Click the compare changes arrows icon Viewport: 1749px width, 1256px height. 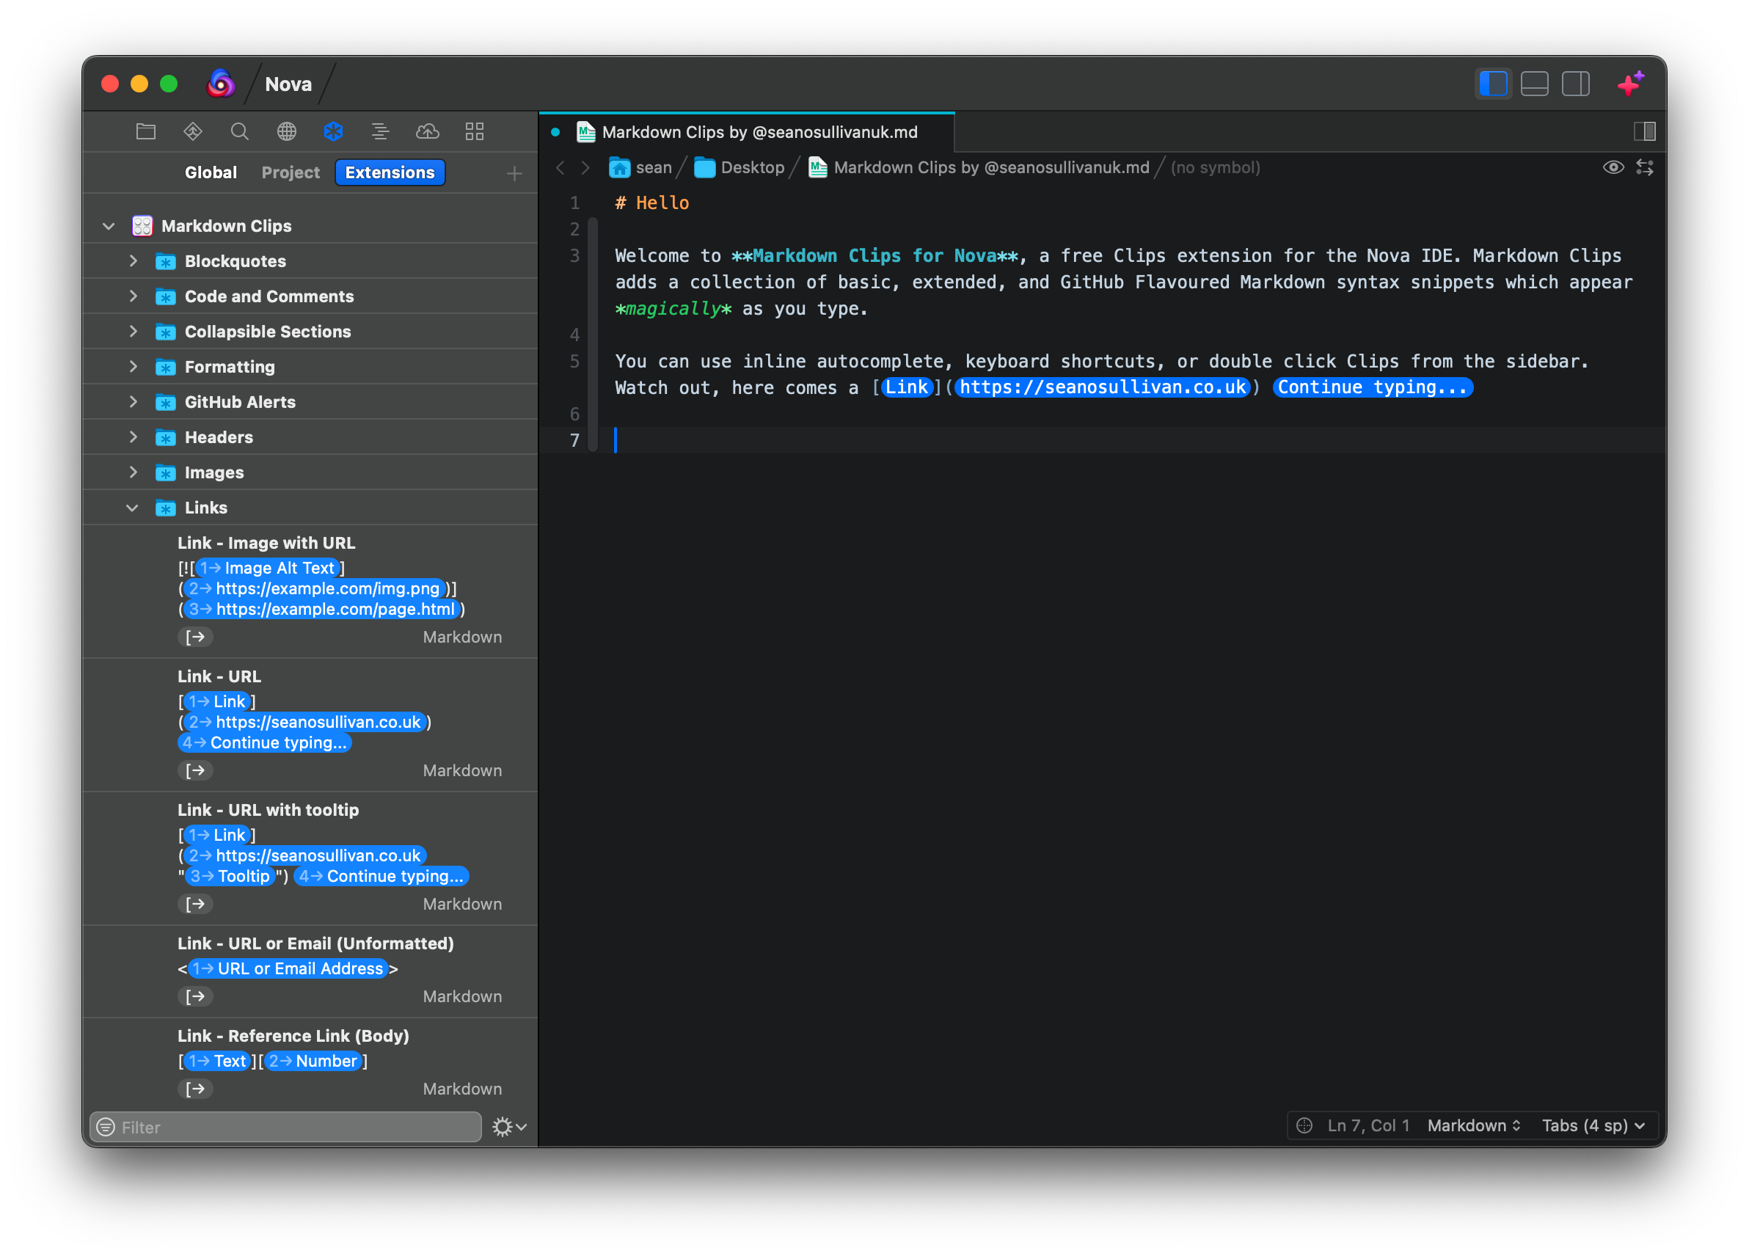coord(1645,167)
